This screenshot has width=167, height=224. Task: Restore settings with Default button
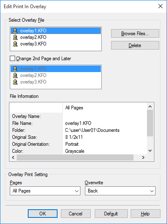click(x=111, y=214)
